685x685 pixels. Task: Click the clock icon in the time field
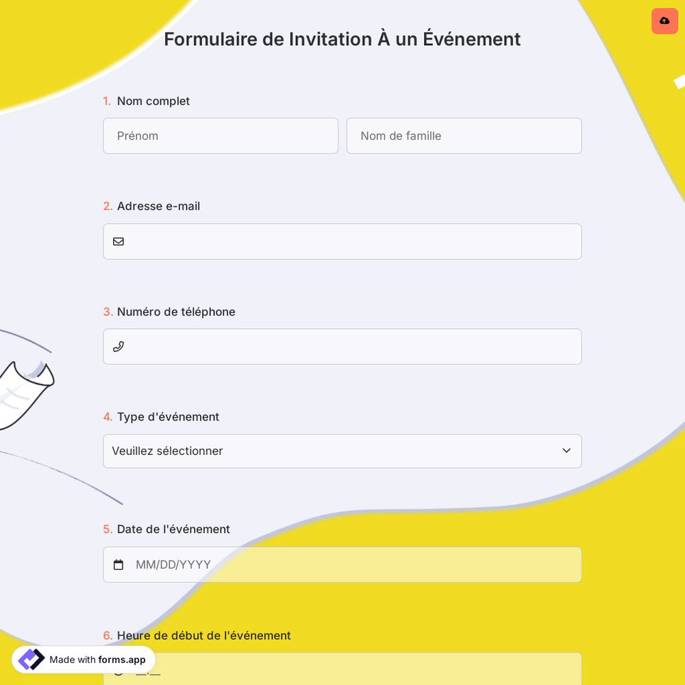pos(119,670)
